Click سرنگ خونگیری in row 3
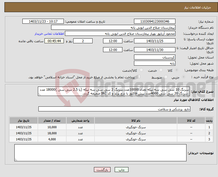Image resolution: width=218 pixels, height=177 pixels. (136, 139)
